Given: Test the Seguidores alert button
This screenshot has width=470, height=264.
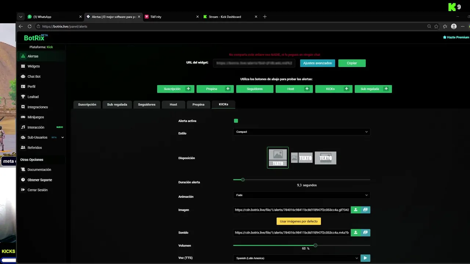Looking at the screenshot, I should tap(255, 89).
